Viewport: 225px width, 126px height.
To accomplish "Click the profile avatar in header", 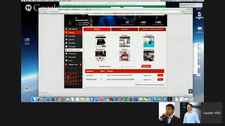I will 70,22.
